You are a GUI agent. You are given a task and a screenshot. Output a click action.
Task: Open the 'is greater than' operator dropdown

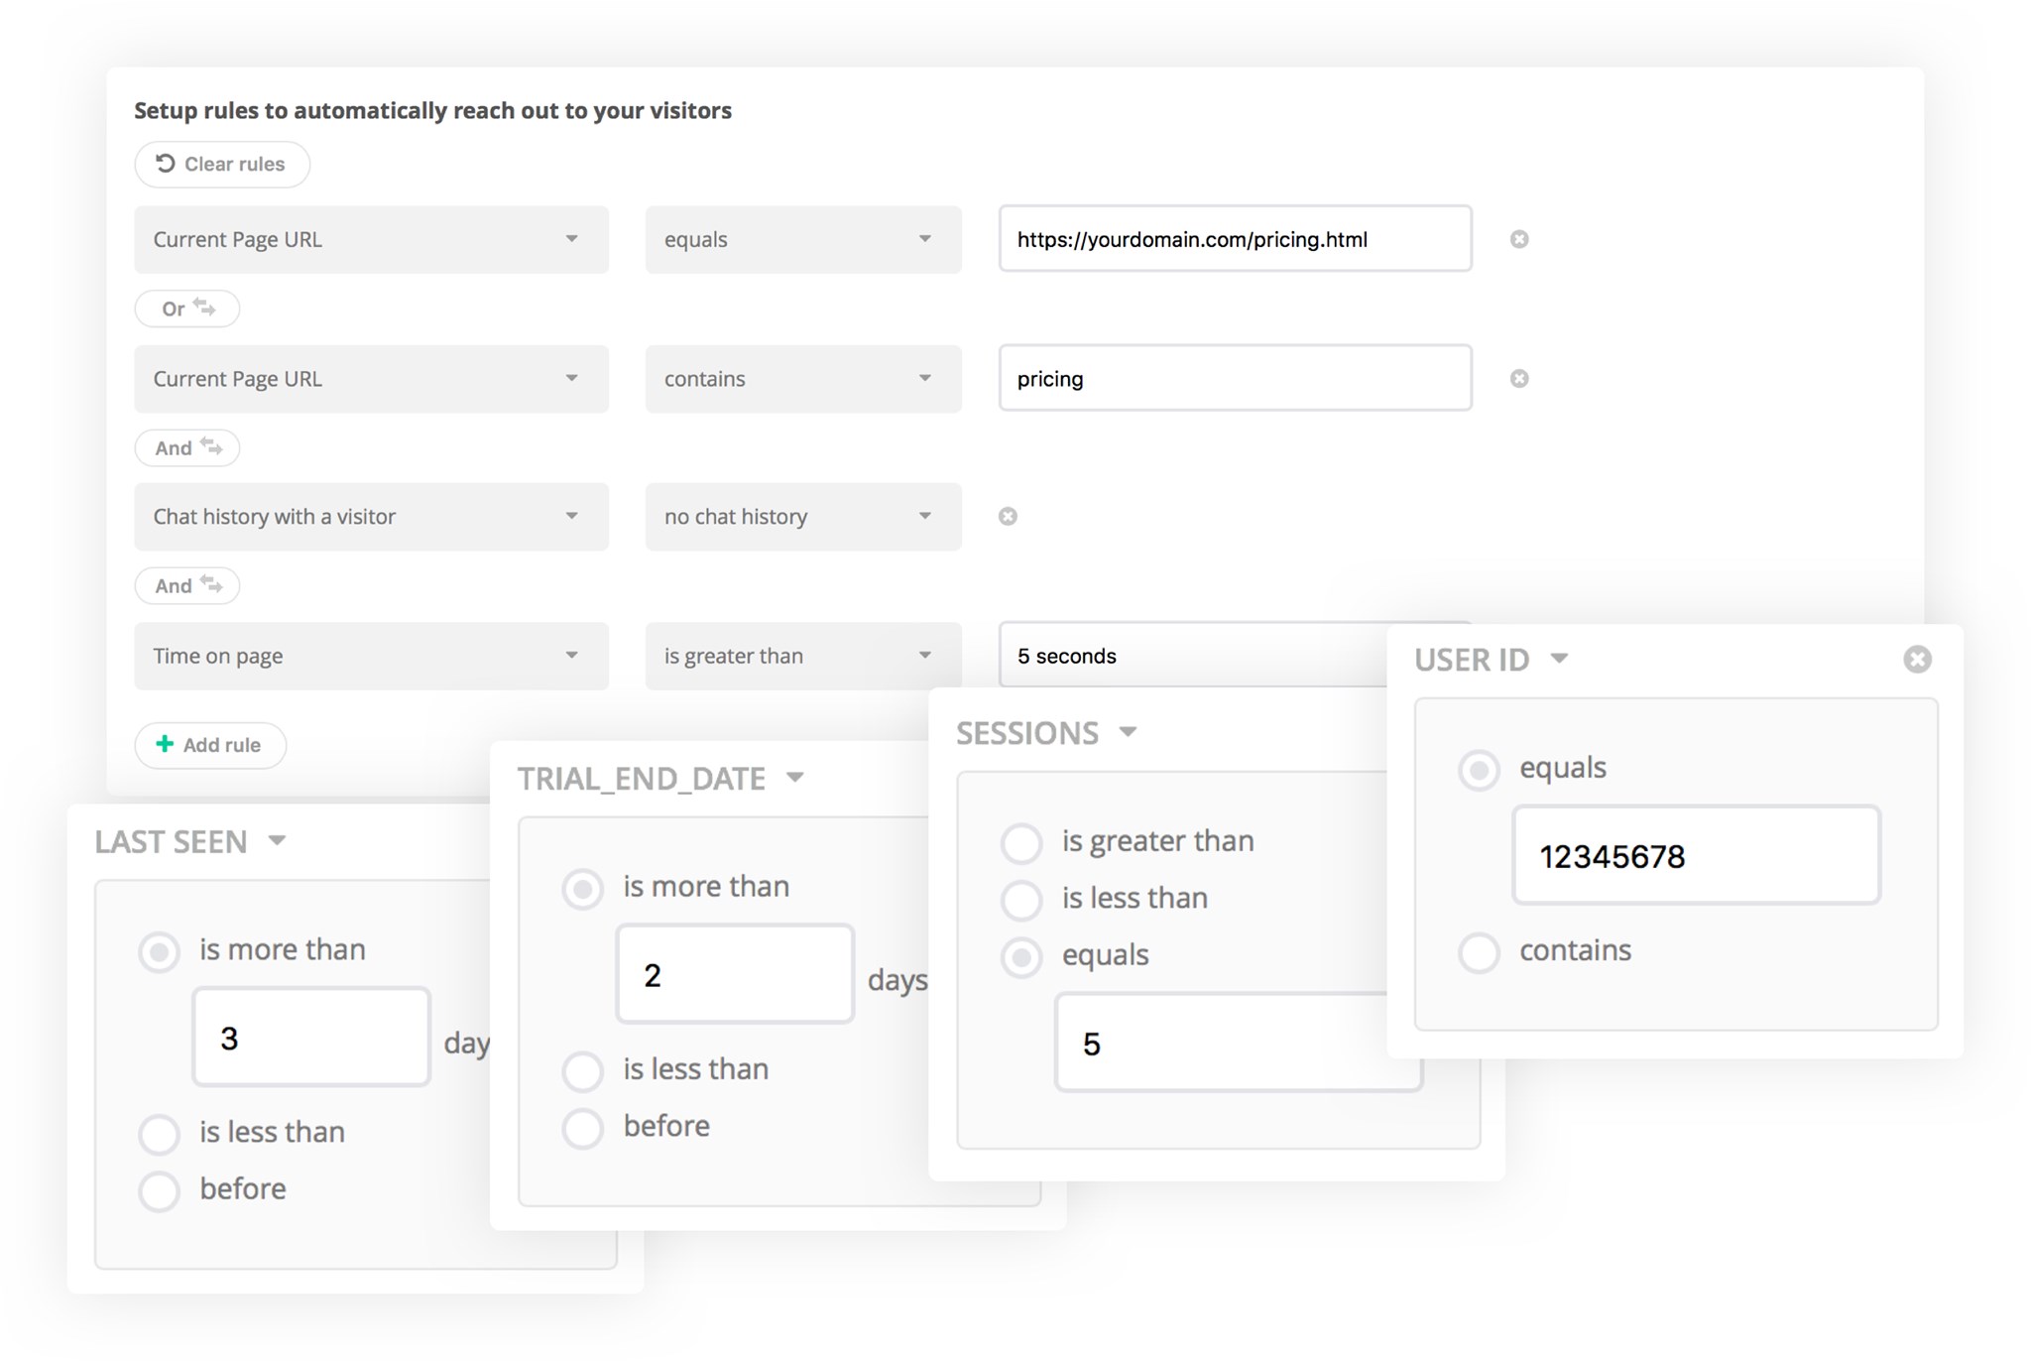click(803, 656)
